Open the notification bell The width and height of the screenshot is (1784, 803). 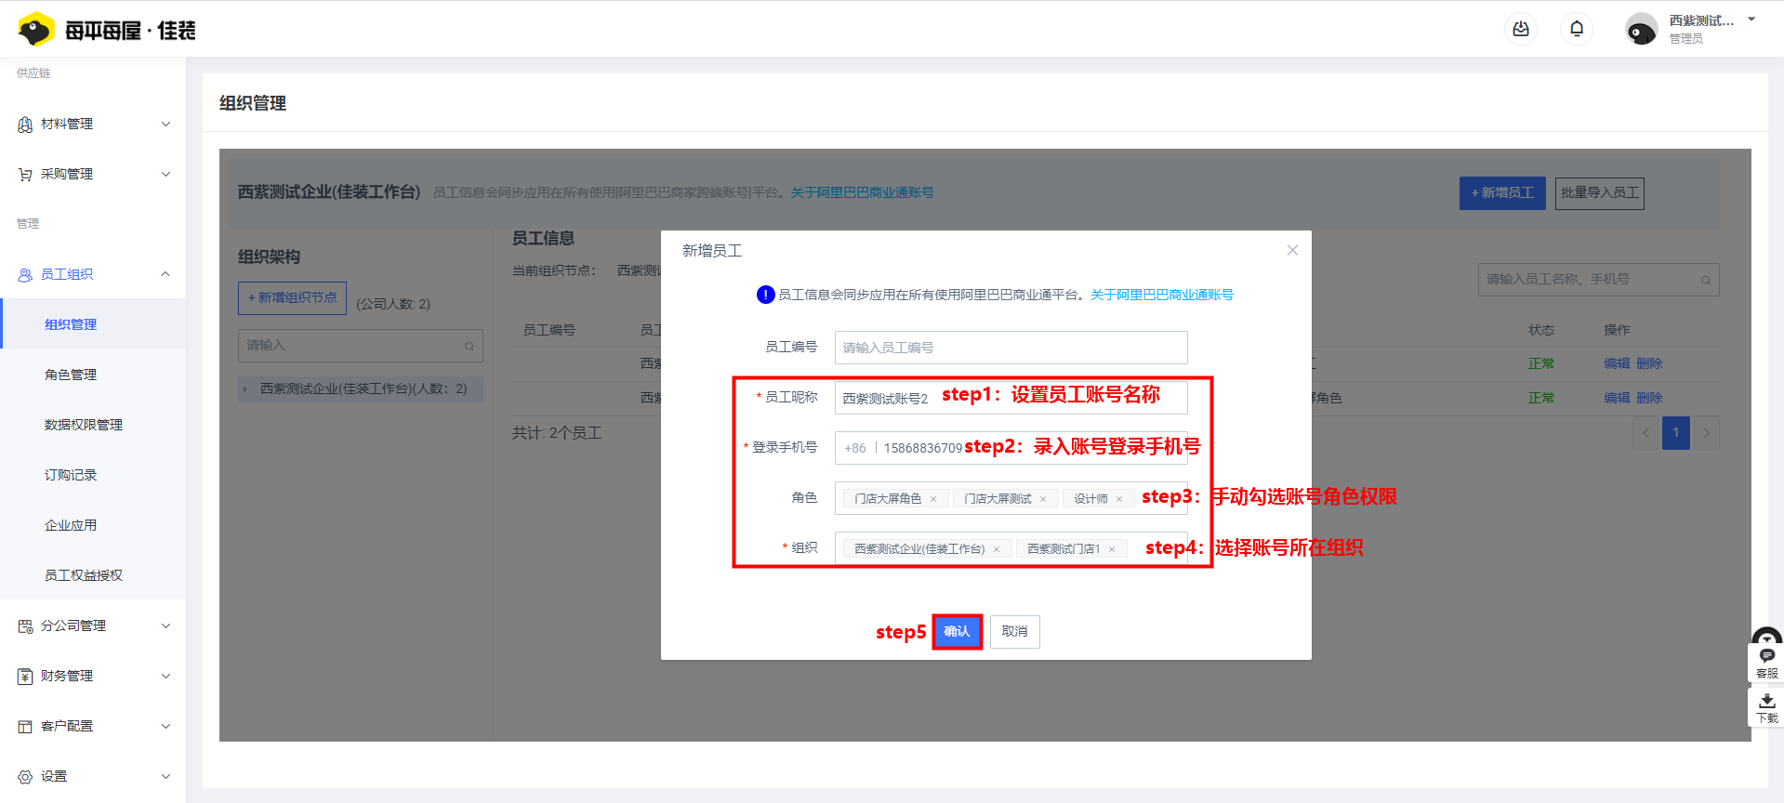1577,29
